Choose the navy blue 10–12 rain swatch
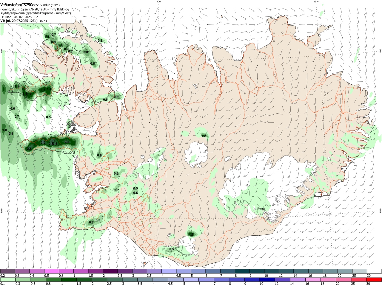Viewport: 382px width, 286px height. (267, 280)
